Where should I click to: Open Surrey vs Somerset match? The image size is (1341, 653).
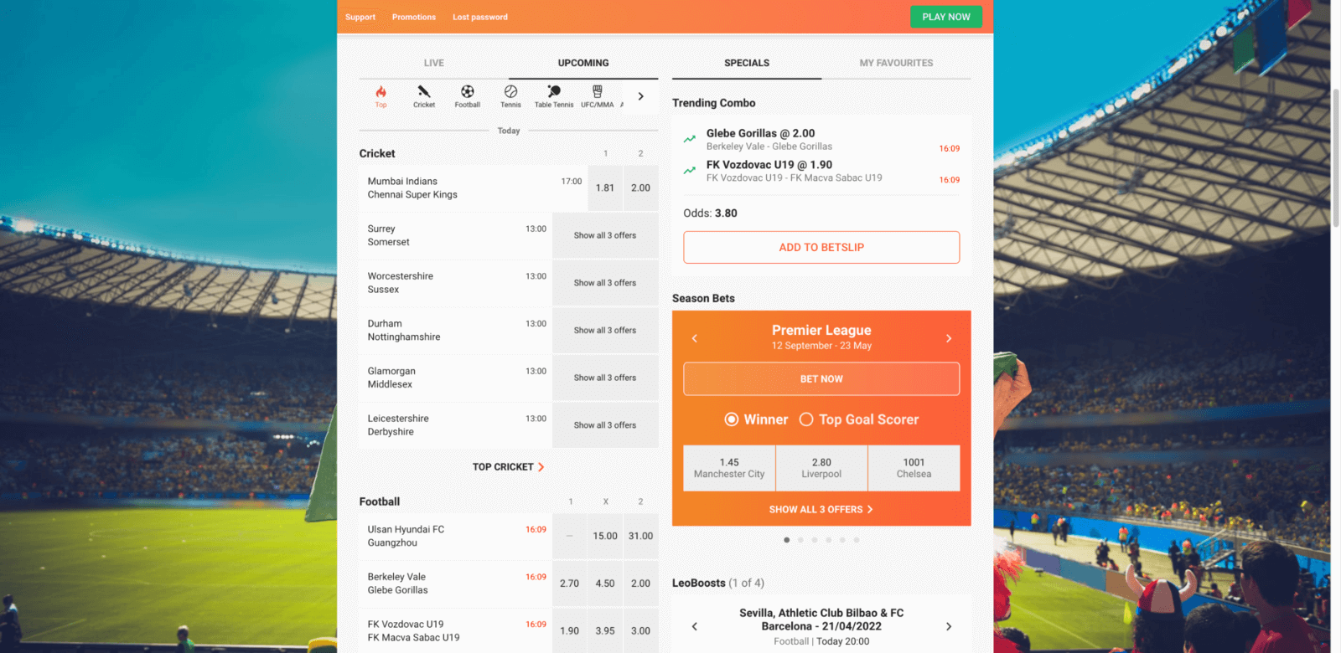tap(455, 235)
